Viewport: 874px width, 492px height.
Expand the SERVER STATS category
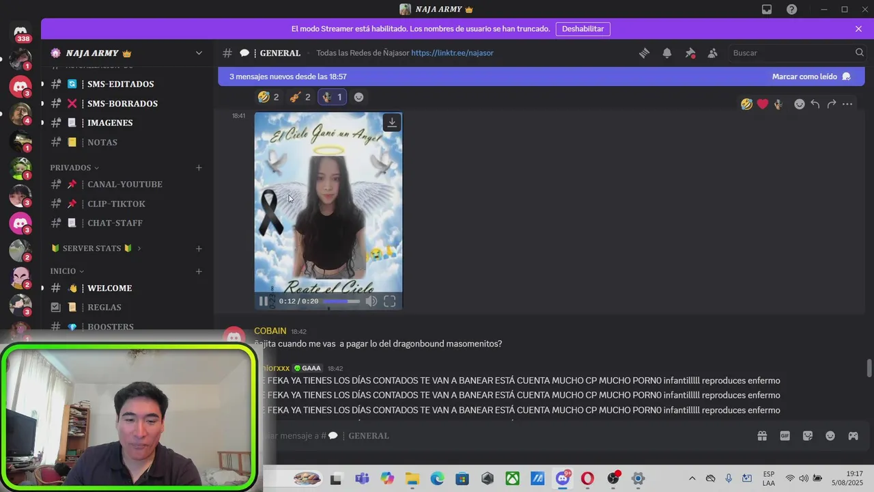pos(96,248)
